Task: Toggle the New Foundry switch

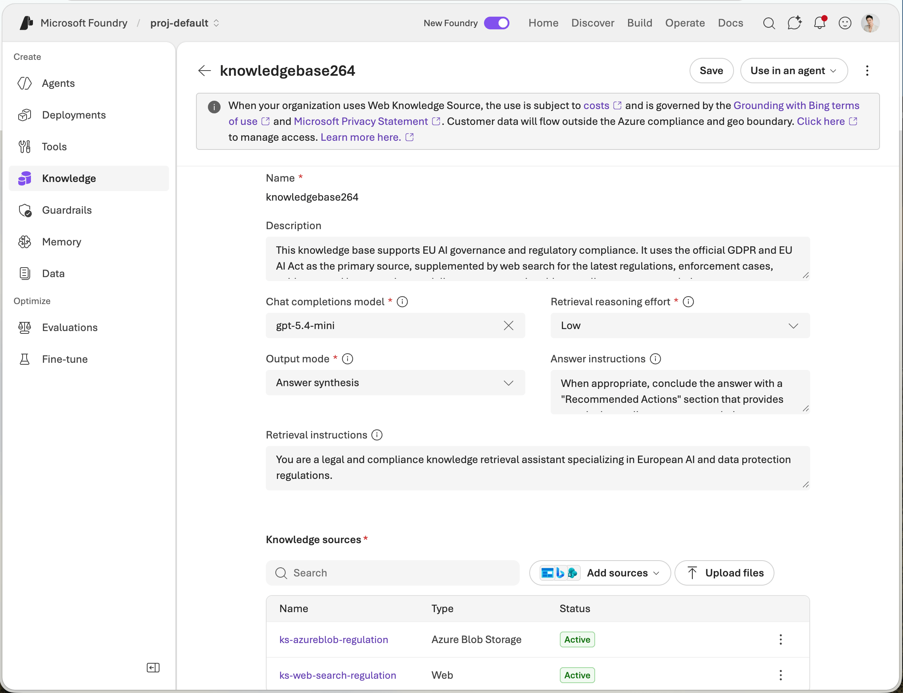Action: pos(496,23)
